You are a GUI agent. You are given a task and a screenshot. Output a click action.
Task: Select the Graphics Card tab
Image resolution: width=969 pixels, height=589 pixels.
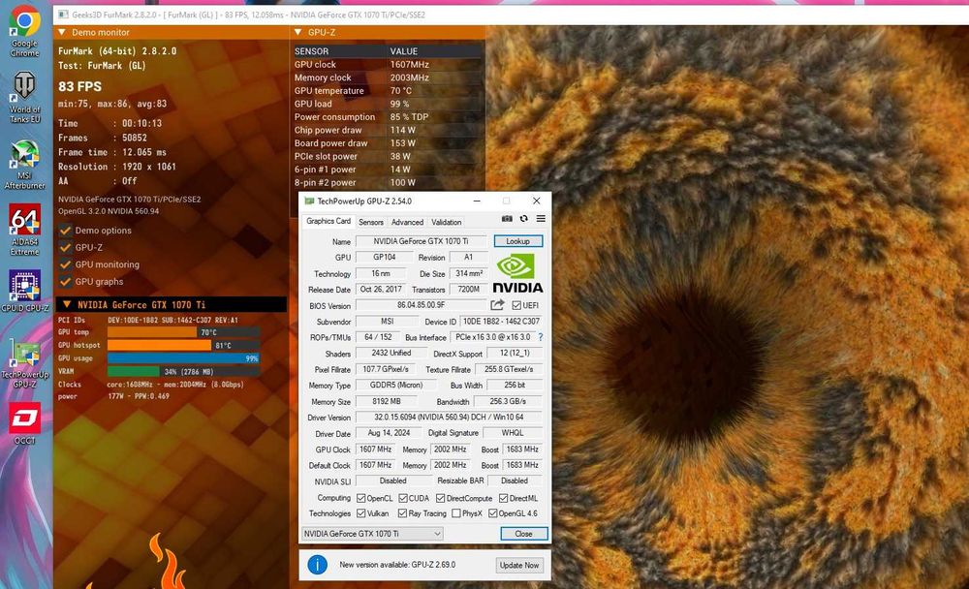(328, 221)
